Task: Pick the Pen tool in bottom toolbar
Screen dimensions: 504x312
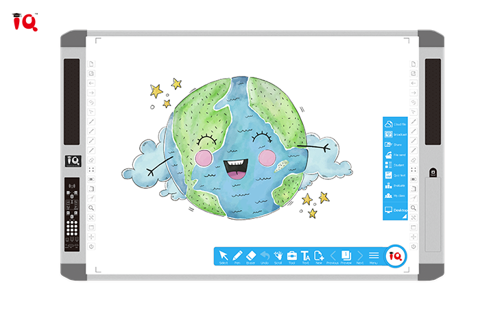Action: coord(237,256)
